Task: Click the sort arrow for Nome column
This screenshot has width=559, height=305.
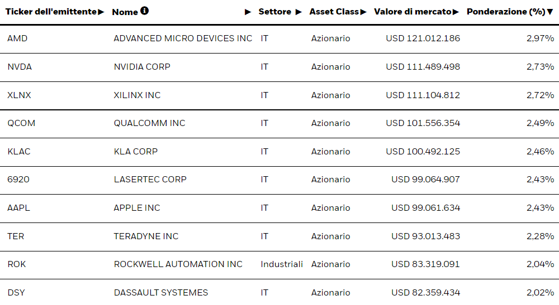Action: tap(248, 12)
